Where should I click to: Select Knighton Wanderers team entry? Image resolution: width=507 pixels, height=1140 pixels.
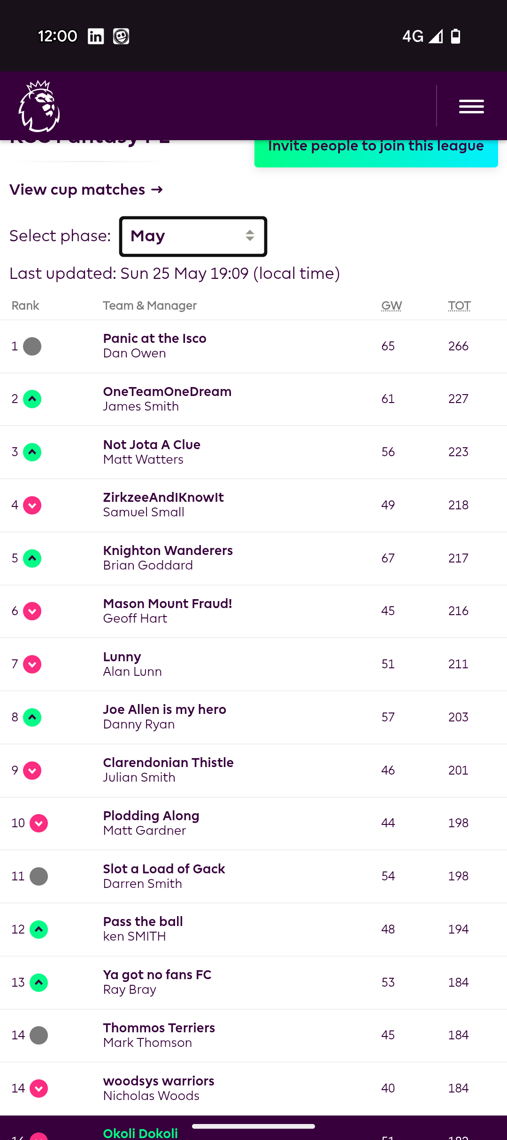point(168,551)
